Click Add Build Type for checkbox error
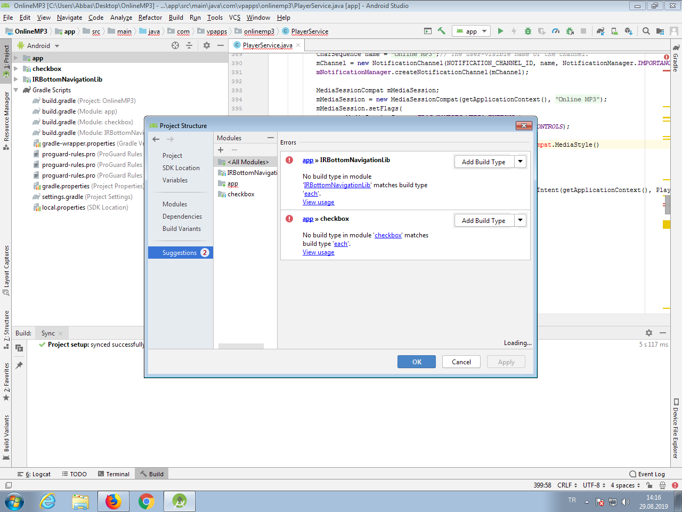682x512 pixels. pos(484,220)
